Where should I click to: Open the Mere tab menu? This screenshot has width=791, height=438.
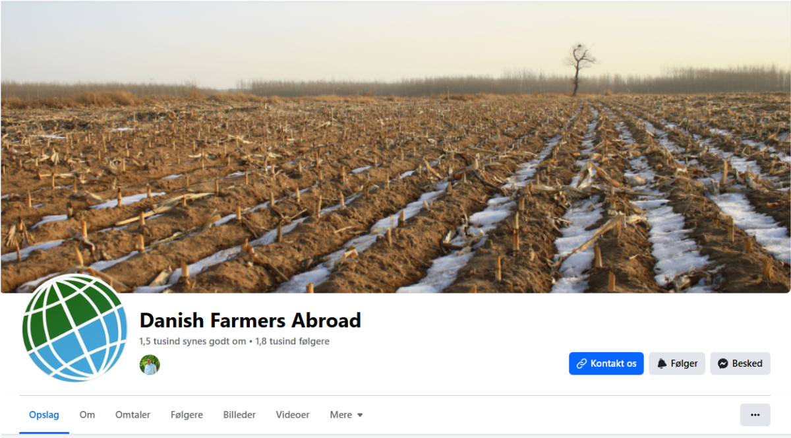[346, 415]
